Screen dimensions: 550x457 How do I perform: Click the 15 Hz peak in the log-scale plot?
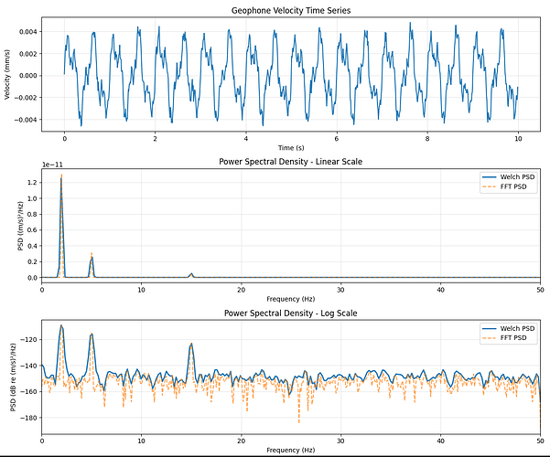(191, 345)
